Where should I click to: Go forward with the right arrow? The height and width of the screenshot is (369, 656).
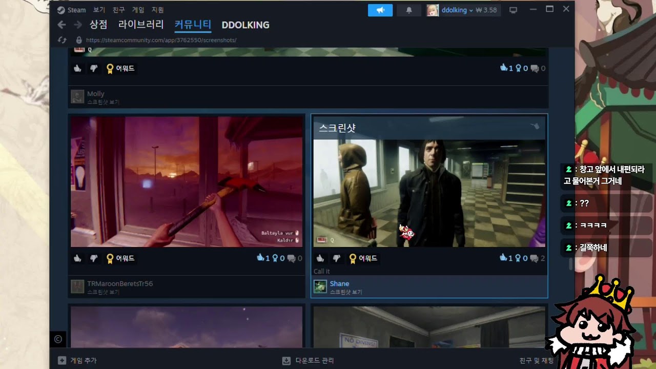pyautogui.click(x=78, y=25)
